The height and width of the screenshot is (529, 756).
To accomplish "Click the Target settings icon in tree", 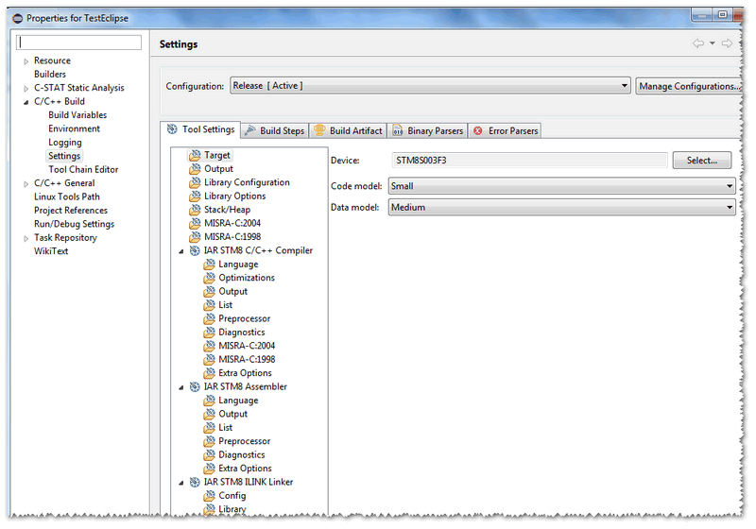I will [196, 155].
